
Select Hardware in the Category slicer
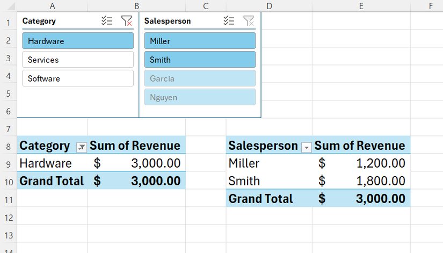point(78,41)
